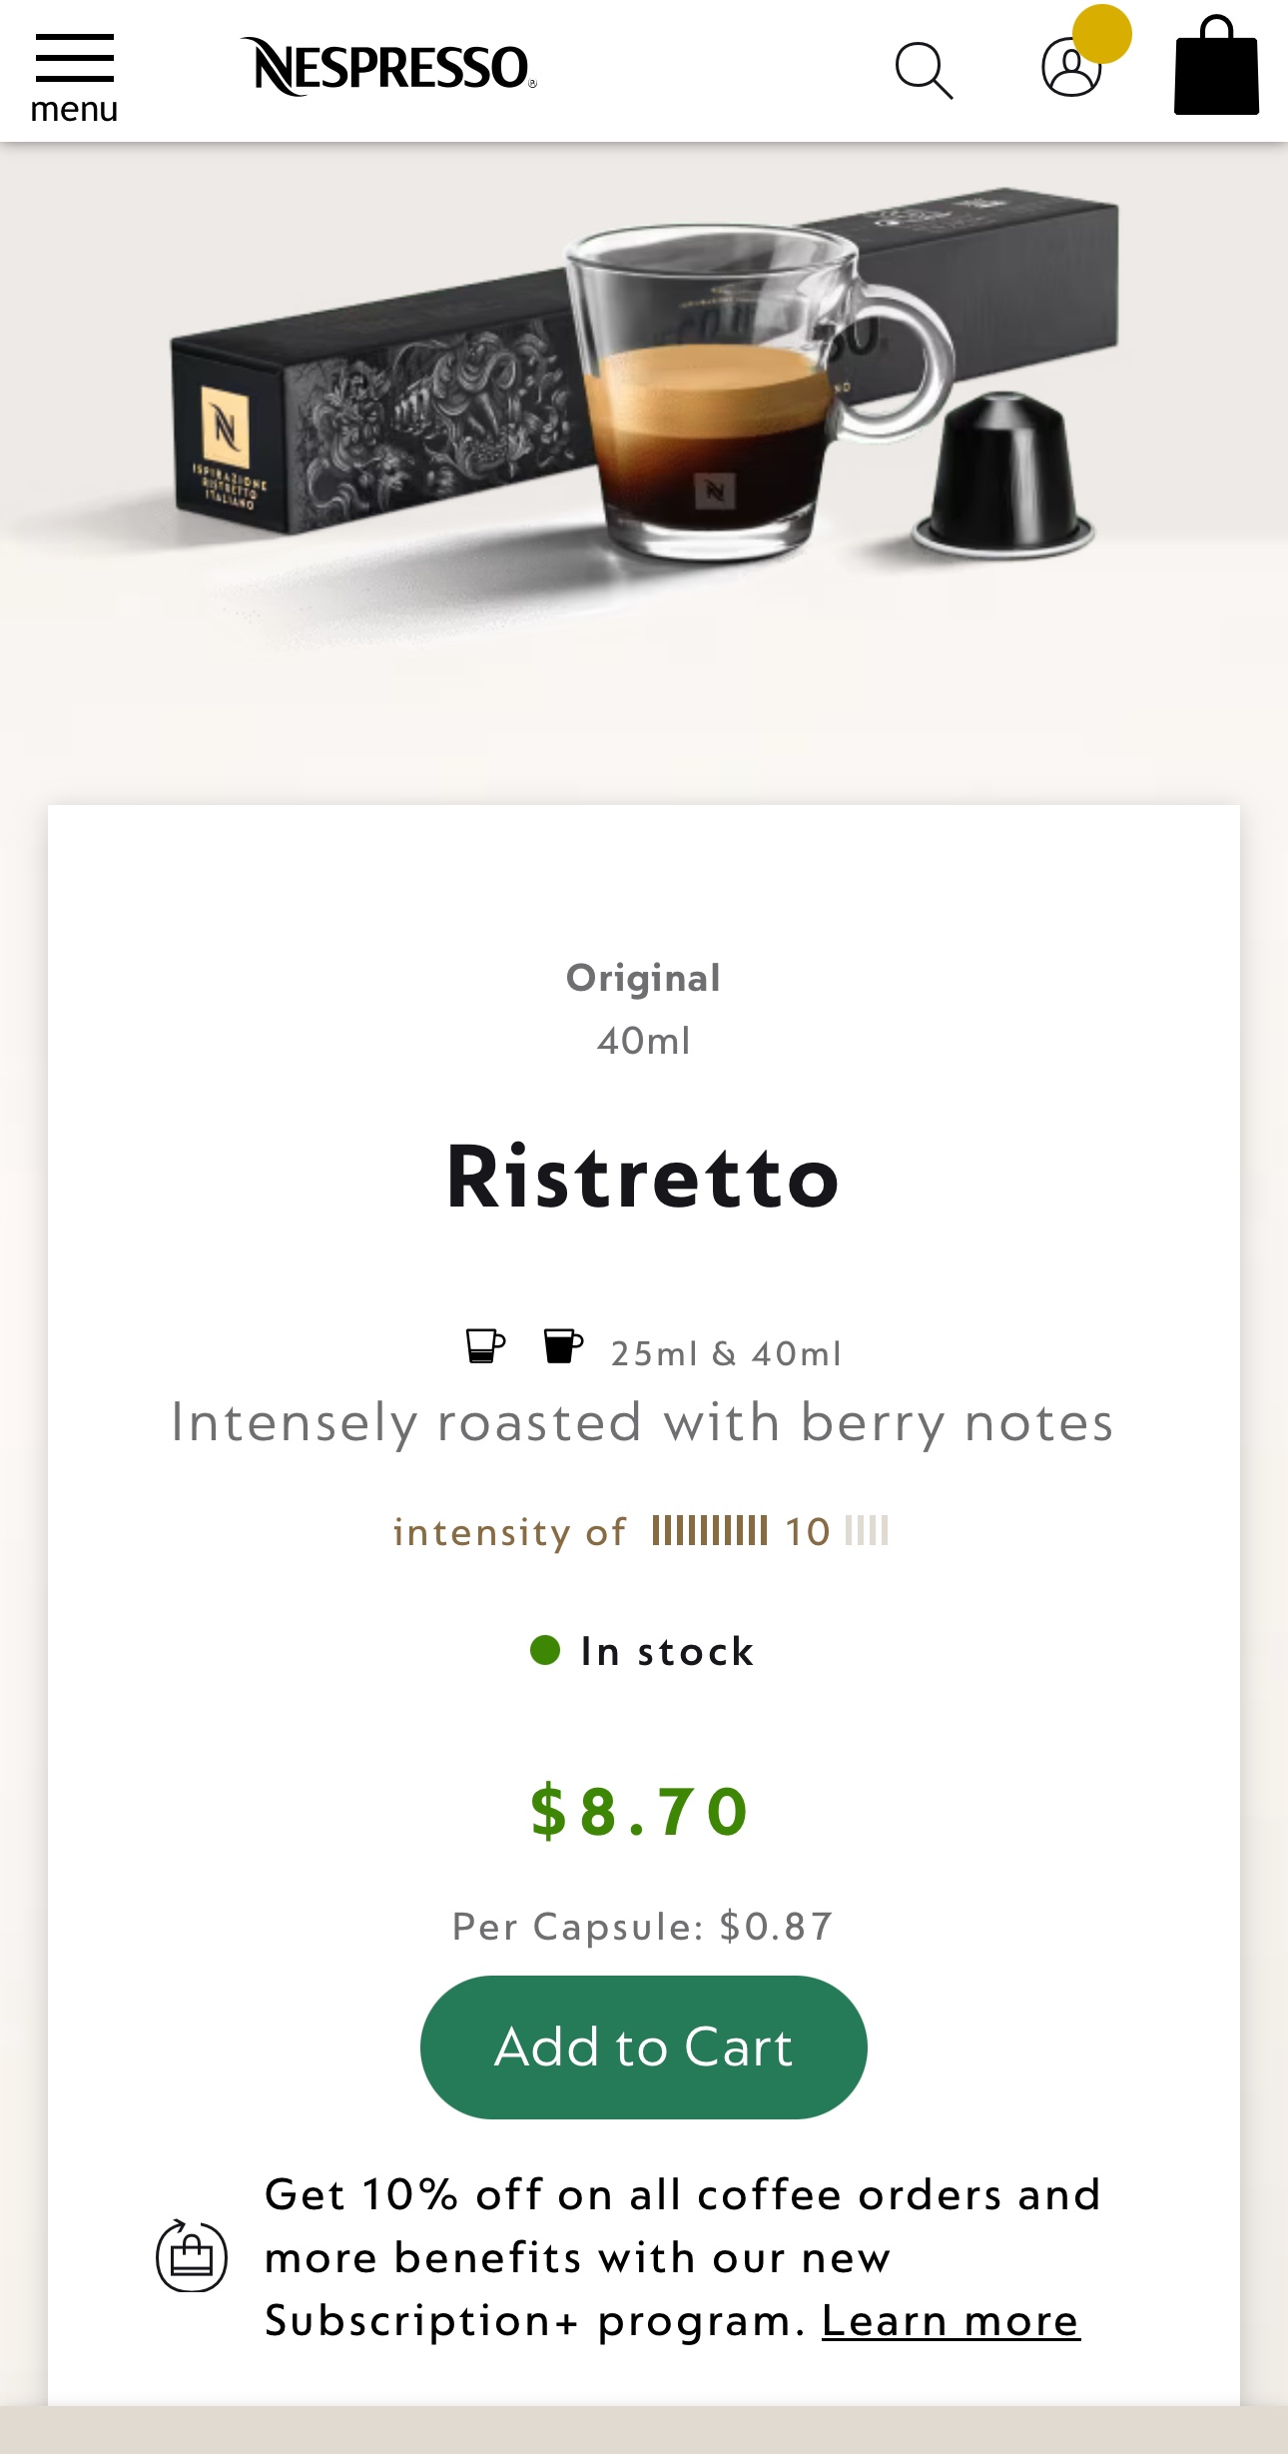Click the yellow notification dot

(x=1101, y=33)
